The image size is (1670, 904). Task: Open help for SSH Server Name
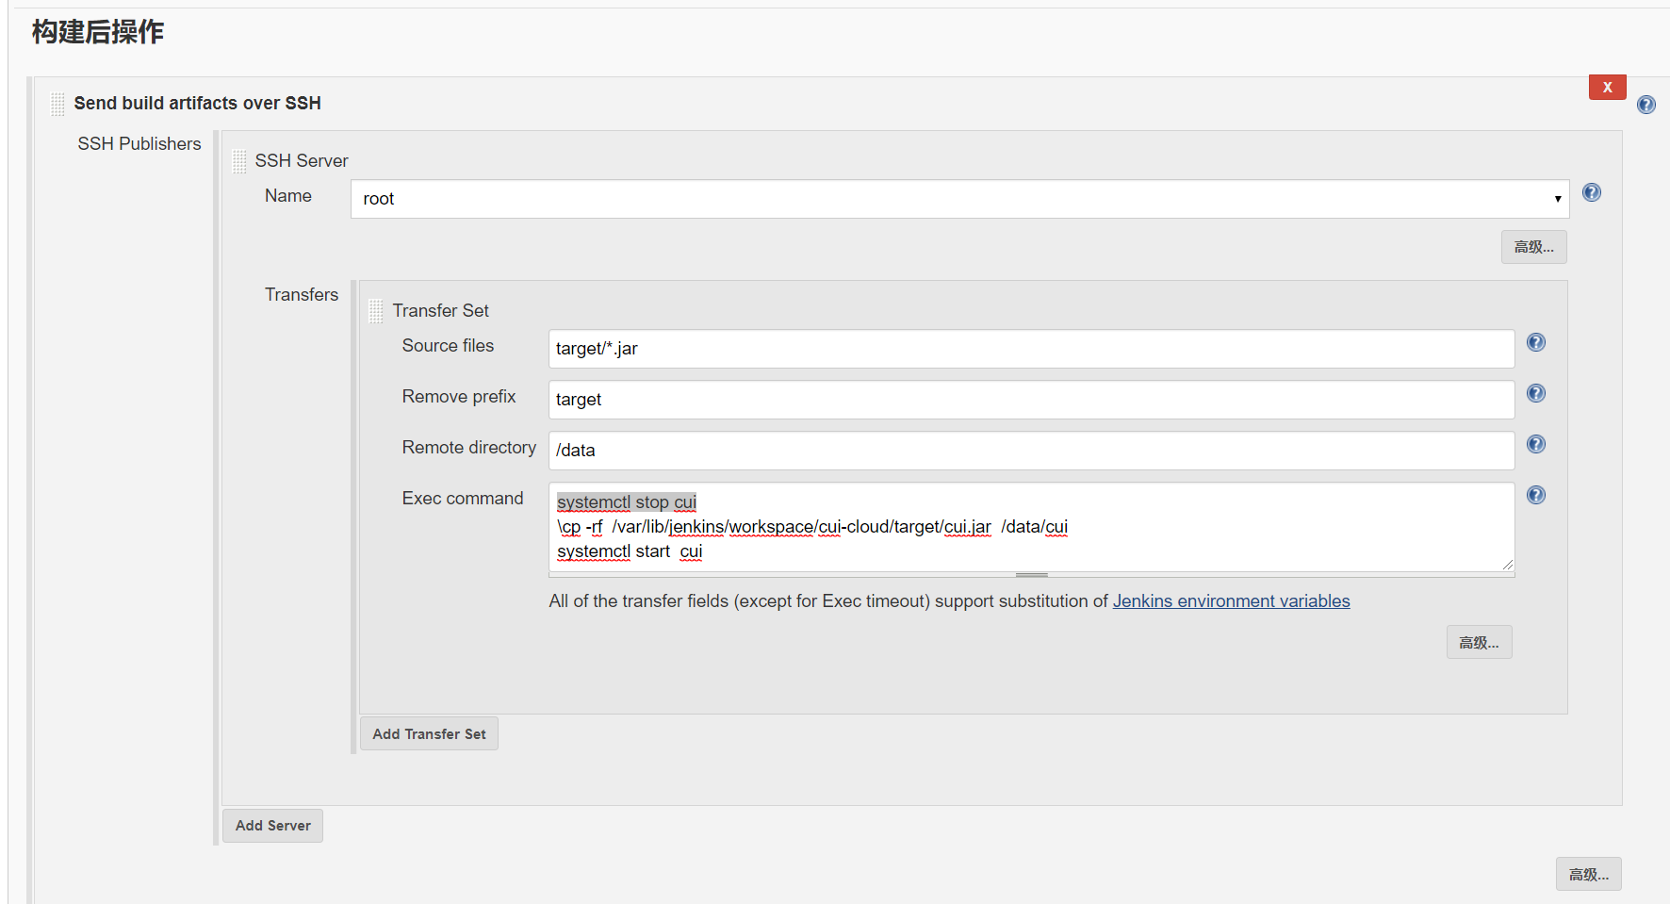(1591, 192)
